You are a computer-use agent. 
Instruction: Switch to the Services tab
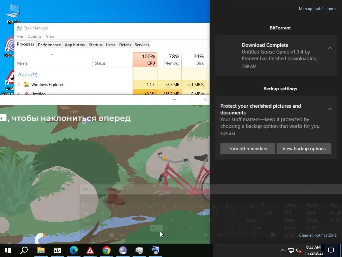click(x=142, y=45)
